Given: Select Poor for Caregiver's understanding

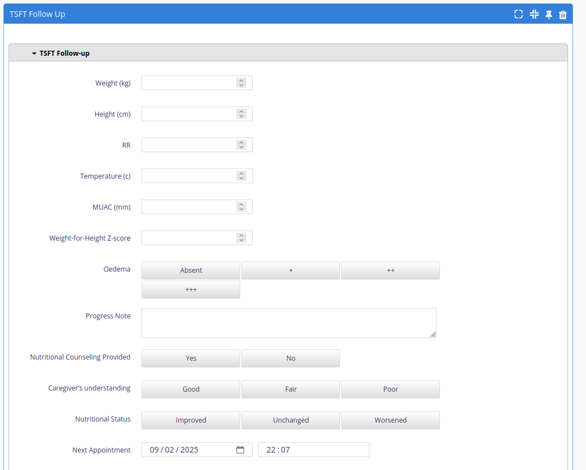Looking at the screenshot, I should pos(390,389).
